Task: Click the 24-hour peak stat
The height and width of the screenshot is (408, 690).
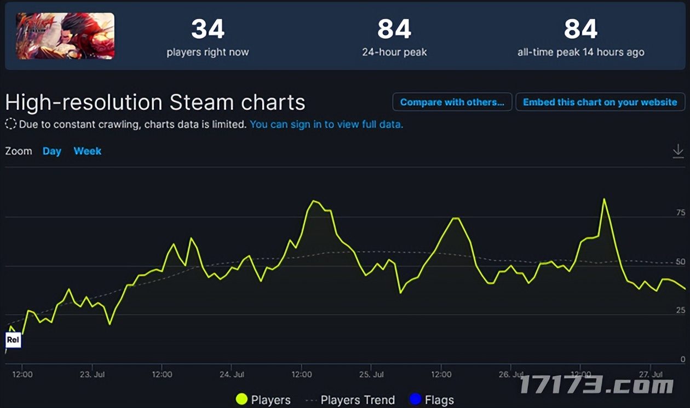Action: 394,37
